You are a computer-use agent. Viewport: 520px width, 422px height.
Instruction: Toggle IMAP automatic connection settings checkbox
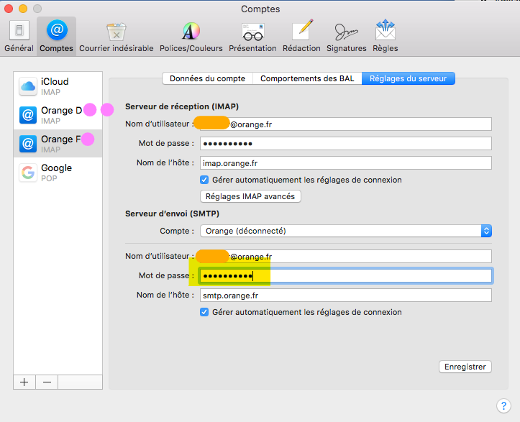[x=204, y=180]
